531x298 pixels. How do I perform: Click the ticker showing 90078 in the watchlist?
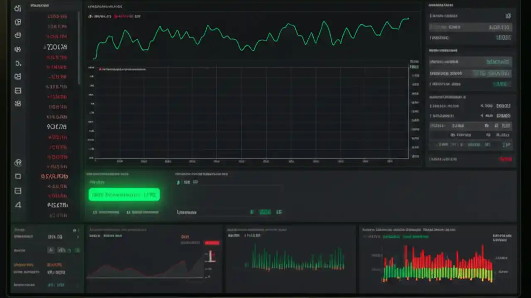tap(57, 127)
